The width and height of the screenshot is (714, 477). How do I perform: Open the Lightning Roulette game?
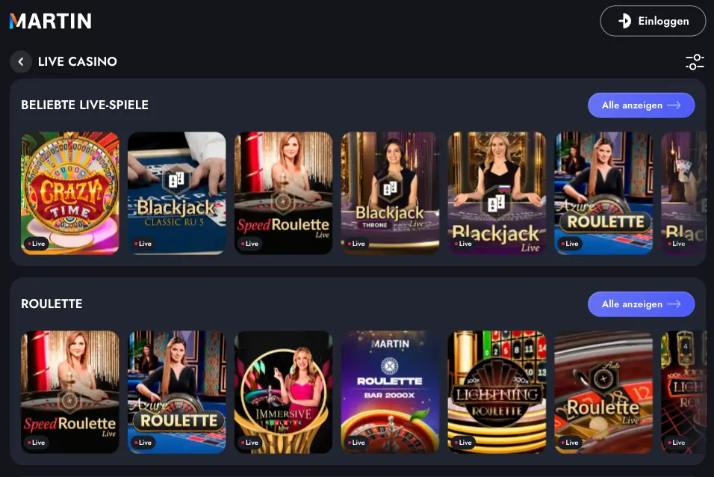click(x=497, y=392)
